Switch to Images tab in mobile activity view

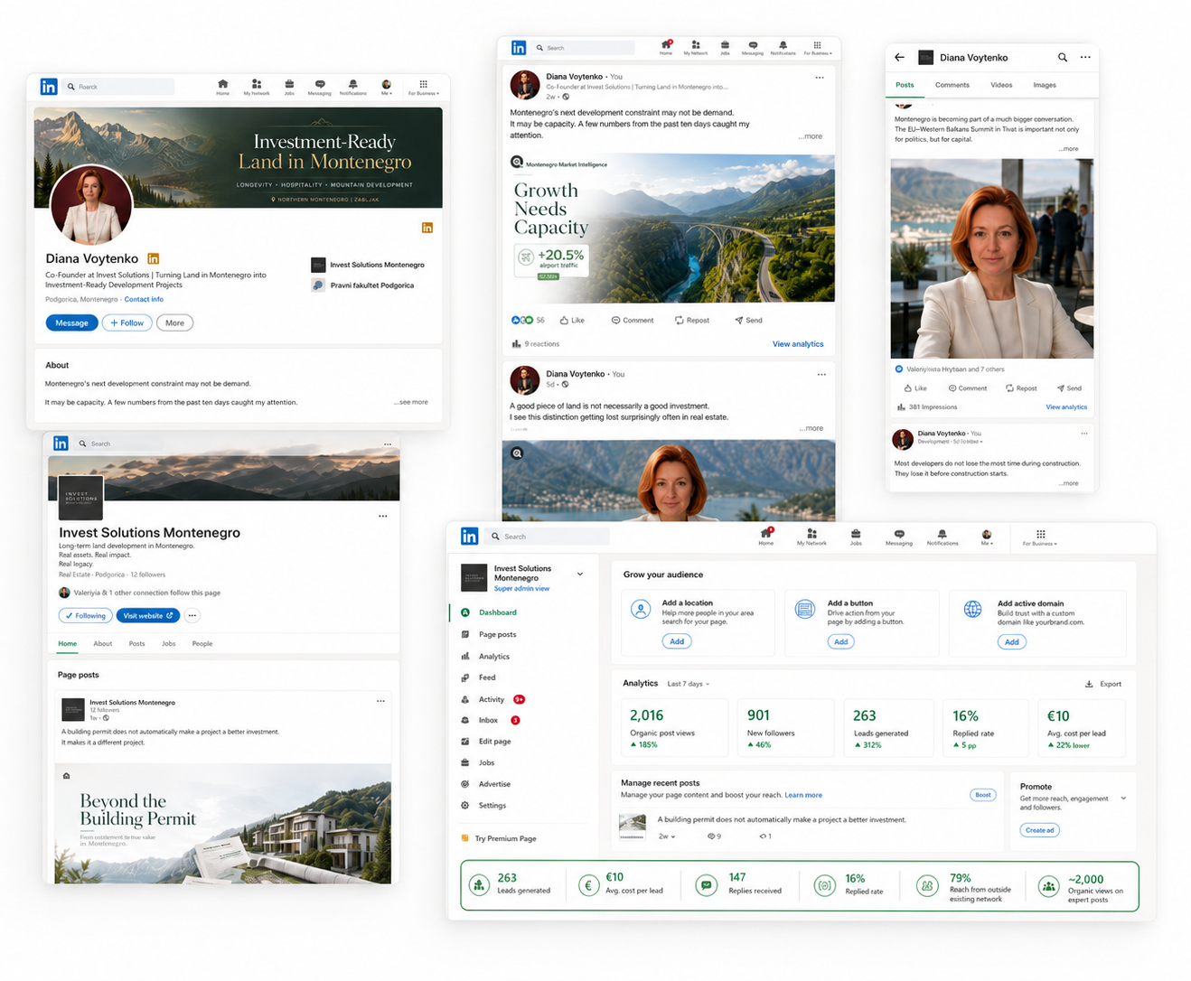pyautogui.click(x=1045, y=85)
